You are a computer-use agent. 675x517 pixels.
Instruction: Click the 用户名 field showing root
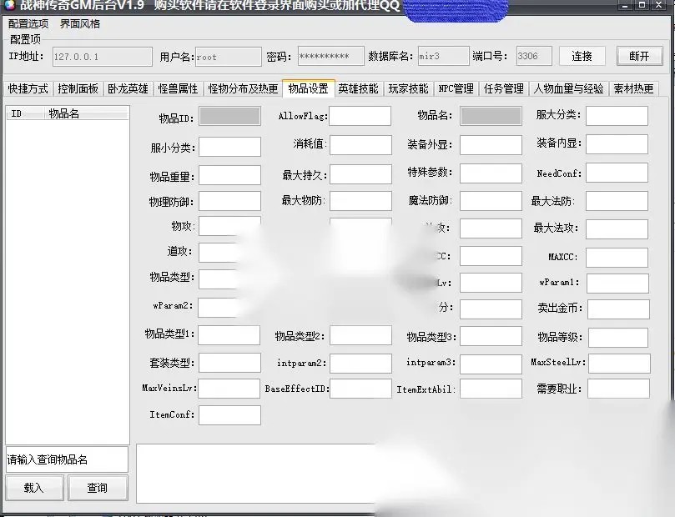[229, 57]
